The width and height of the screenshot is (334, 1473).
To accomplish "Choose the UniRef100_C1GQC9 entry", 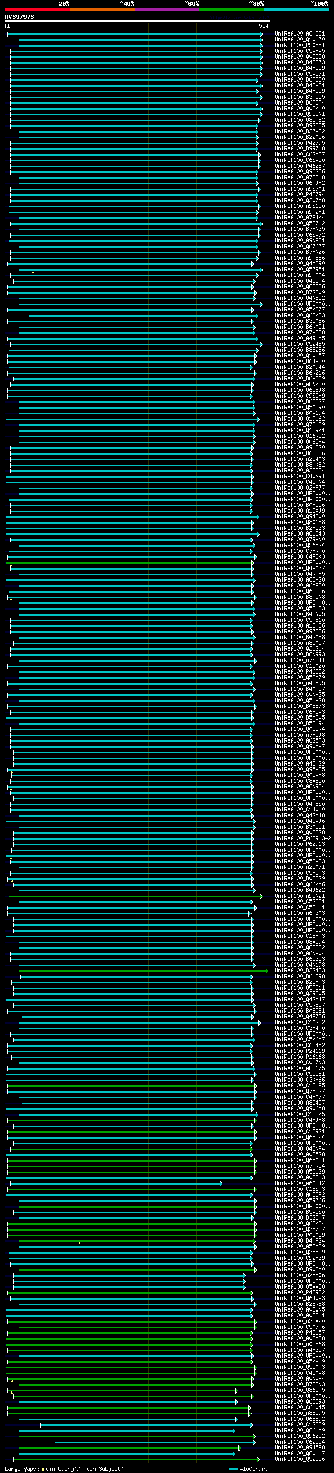I will [x=299, y=1424].
